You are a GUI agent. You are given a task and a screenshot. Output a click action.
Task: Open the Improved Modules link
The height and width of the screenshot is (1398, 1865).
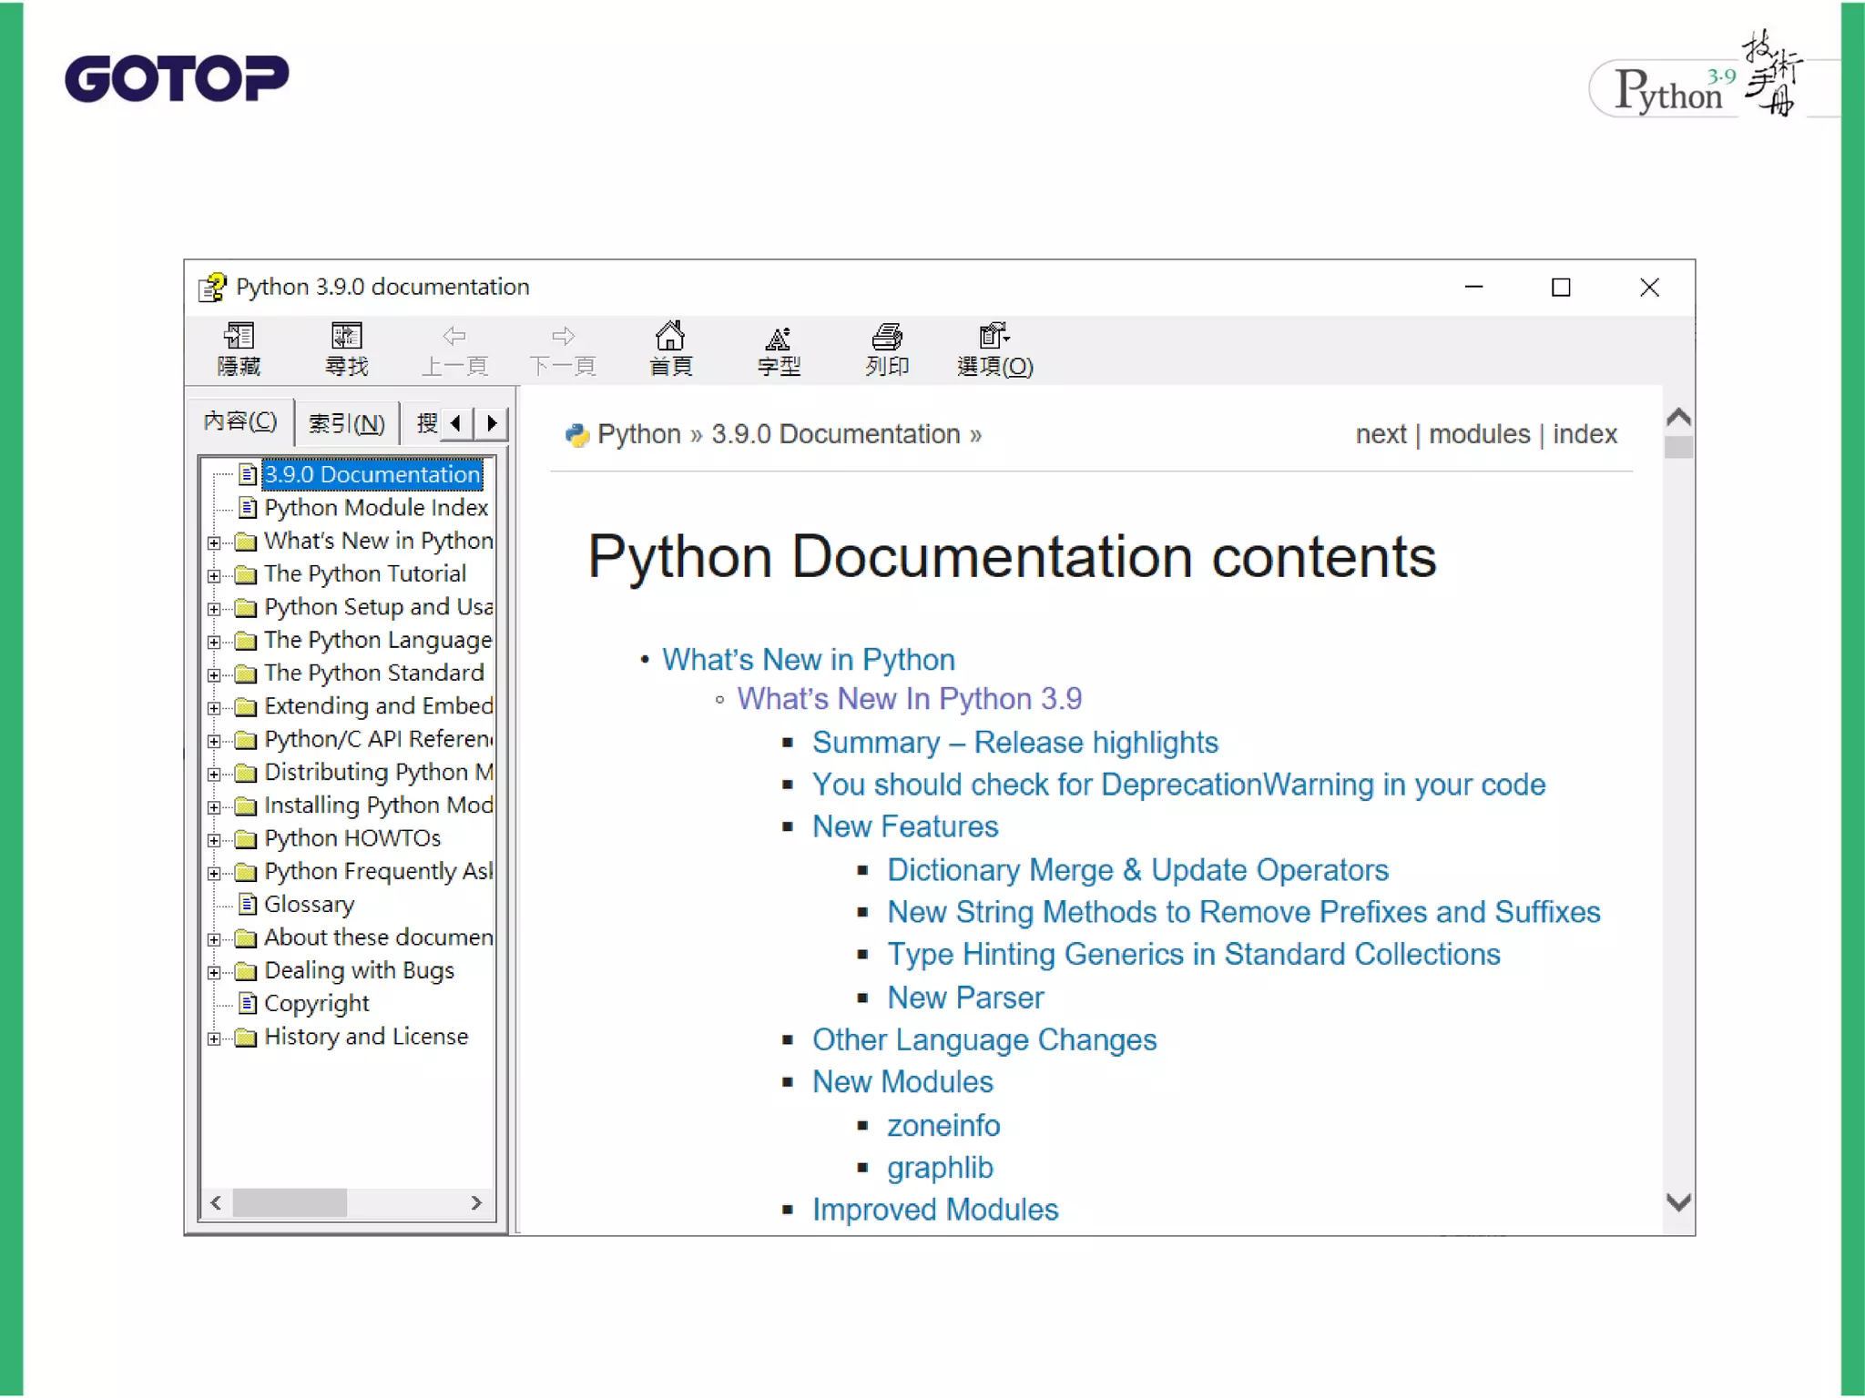click(x=935, y=1210)
